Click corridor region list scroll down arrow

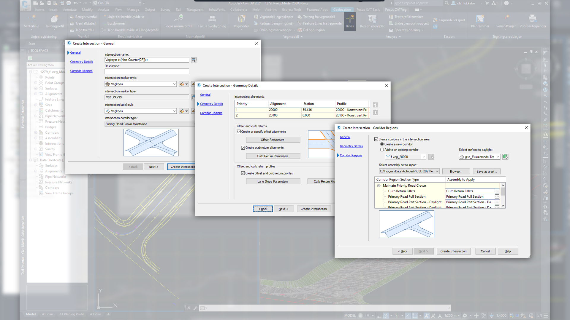coord(503,206)
